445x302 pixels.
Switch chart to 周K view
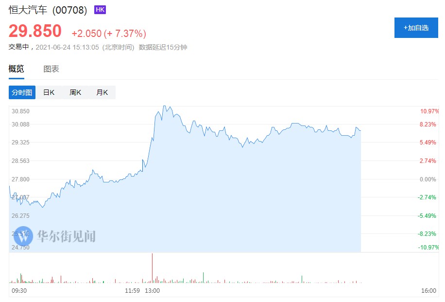pyautogui.click(x=75, y=92)
